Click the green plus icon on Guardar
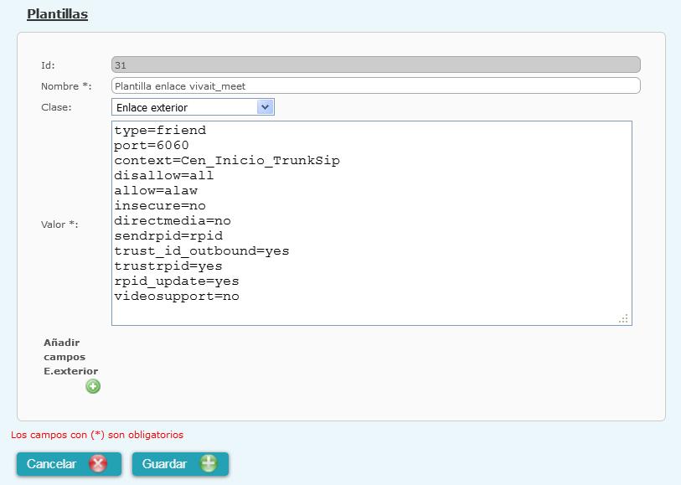 point(209,464)
